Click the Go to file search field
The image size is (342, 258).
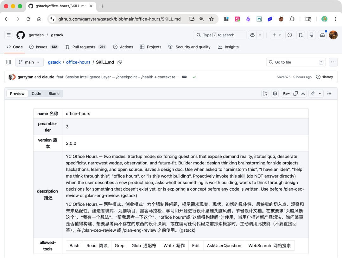295,62
